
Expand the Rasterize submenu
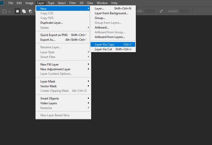(x=63, y=108)
